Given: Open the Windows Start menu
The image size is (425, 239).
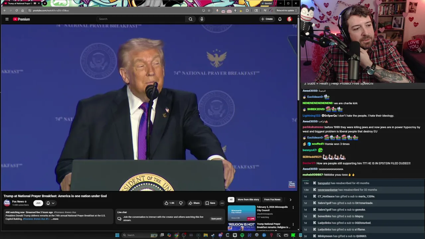Looking at the screenshot, I should click(117, 235).
